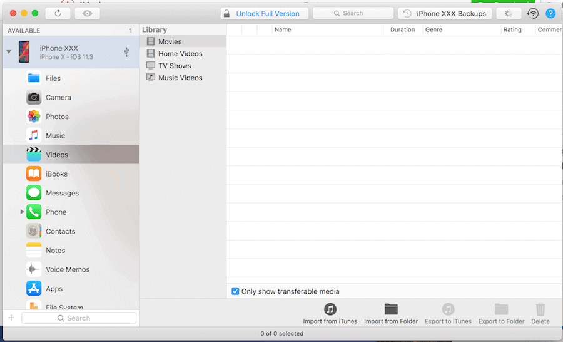The width and height of the screenshot is (563, 342).
Task: Open the iBooks section
Action: click(71, 174)
